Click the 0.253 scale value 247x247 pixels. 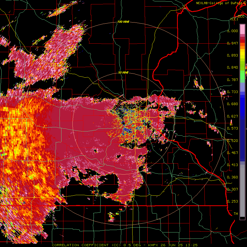(x=232, y=201)
